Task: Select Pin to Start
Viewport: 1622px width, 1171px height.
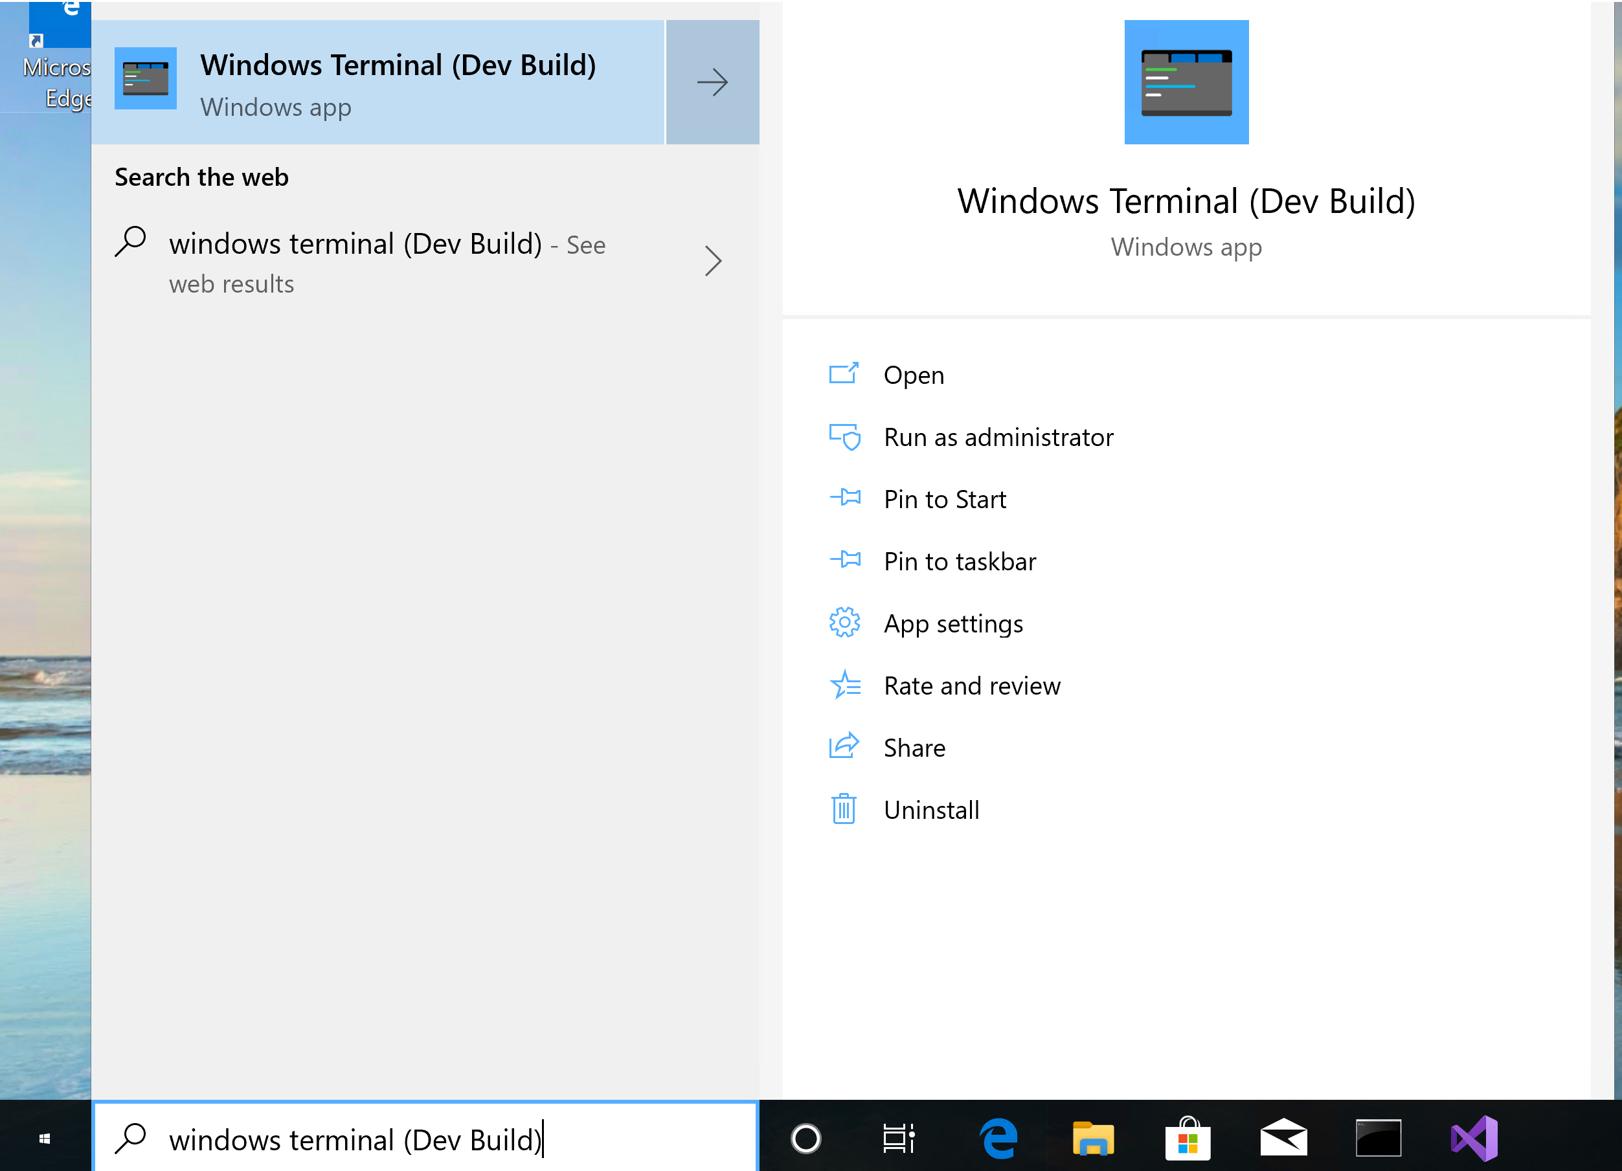Action: [x=944, y=499]
